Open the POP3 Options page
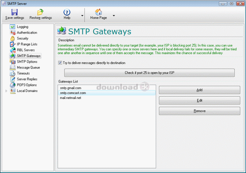Viewport: 246px width, 173px height. pyautogui.click(x=27, y=85)
